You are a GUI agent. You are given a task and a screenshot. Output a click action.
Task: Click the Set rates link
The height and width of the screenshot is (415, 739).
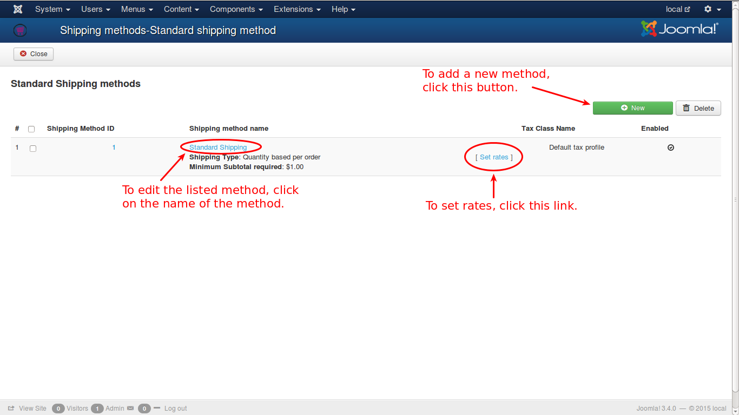pyautogui.click(x=494, y=157)
